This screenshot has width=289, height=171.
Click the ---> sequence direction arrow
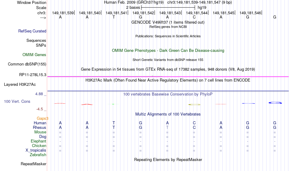pos(43,18)
